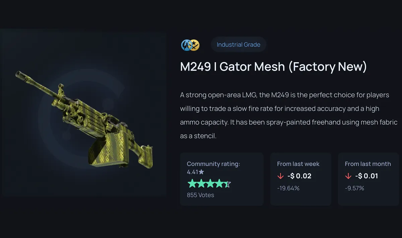Click the M249 | Gator Mesh title

pos(273,67)
